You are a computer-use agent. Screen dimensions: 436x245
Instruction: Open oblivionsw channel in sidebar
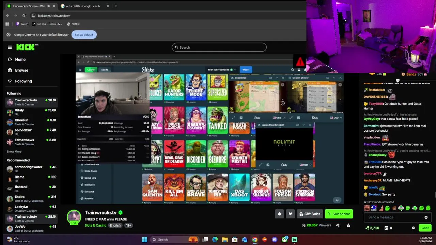pos(31,132)
